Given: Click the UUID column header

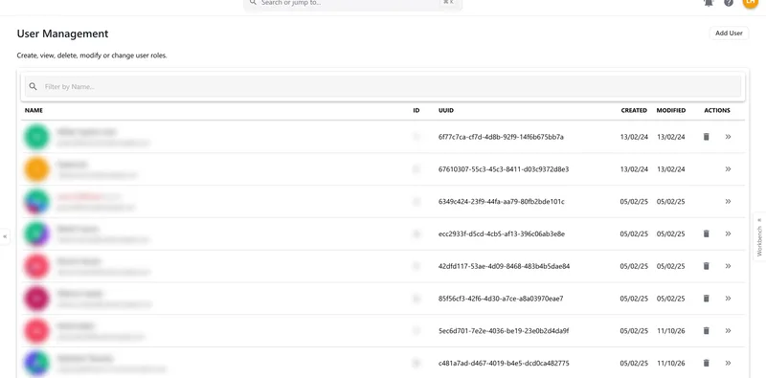Looking at the screenshot, I should pos(446,110).
